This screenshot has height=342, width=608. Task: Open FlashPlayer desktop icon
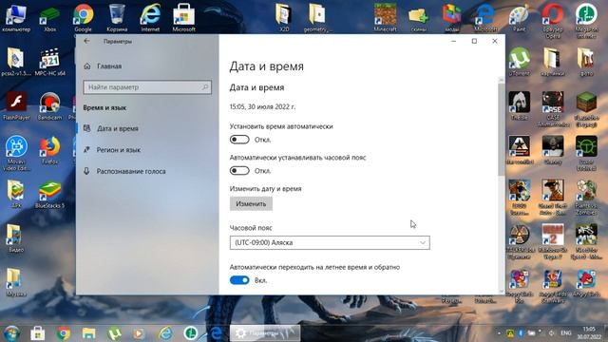[16, 105]
